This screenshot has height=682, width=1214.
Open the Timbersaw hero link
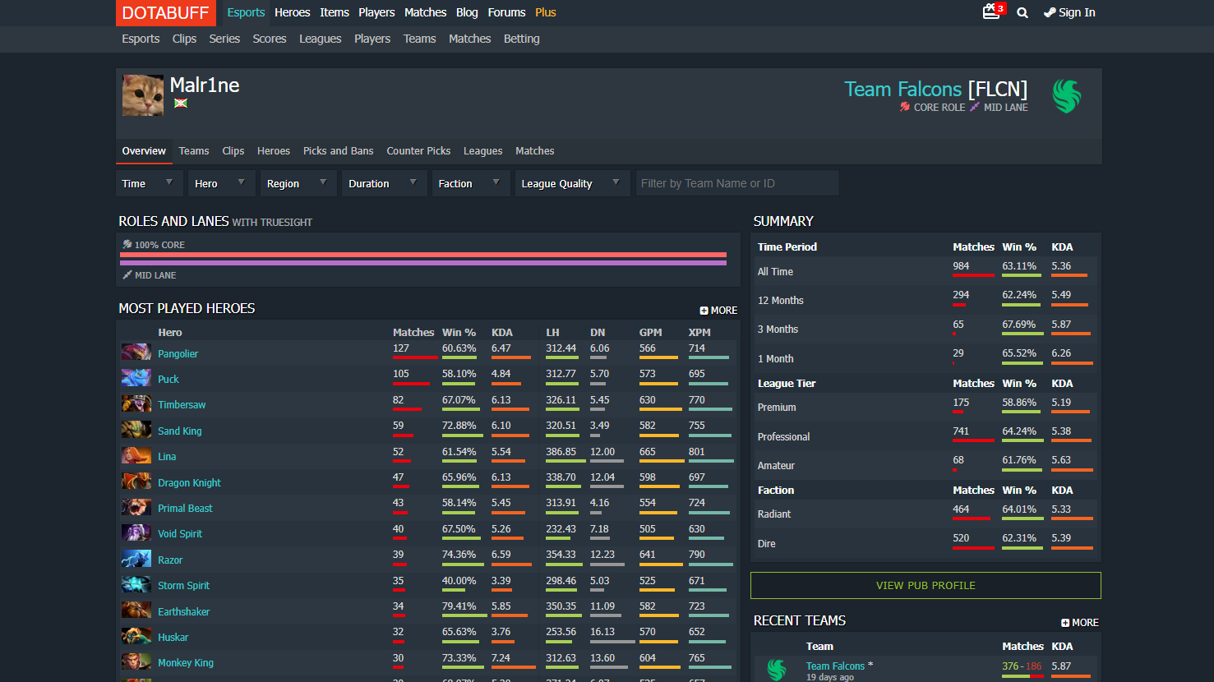(x=182, y=404)
